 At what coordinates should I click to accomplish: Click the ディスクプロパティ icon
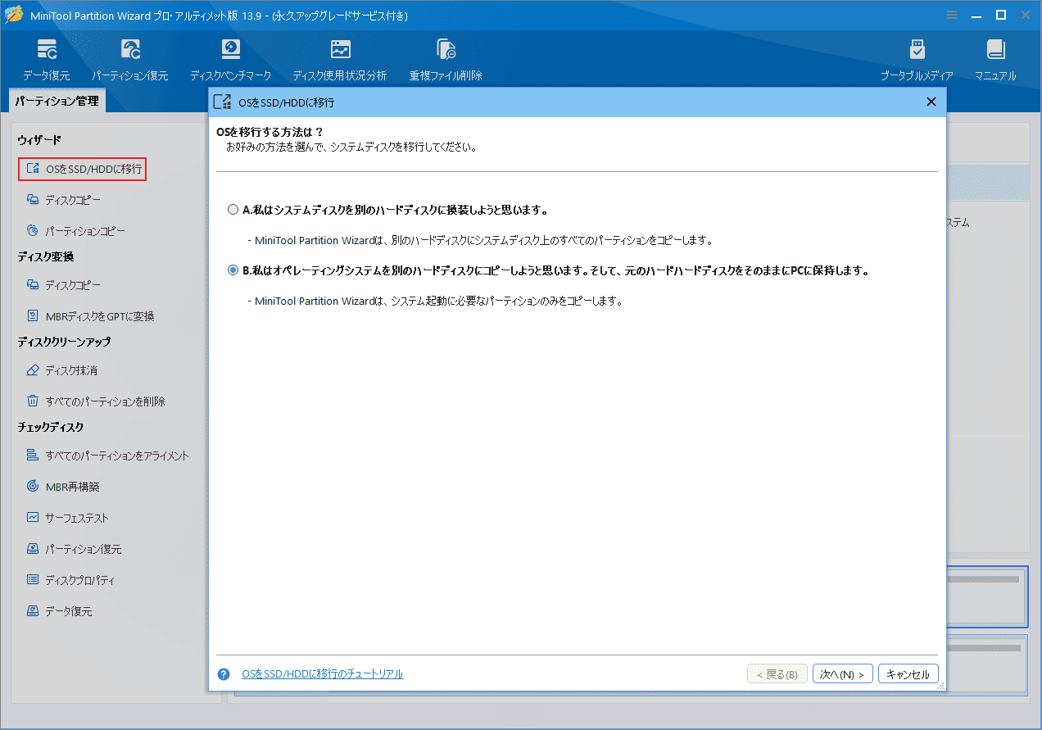click(33, 580)
